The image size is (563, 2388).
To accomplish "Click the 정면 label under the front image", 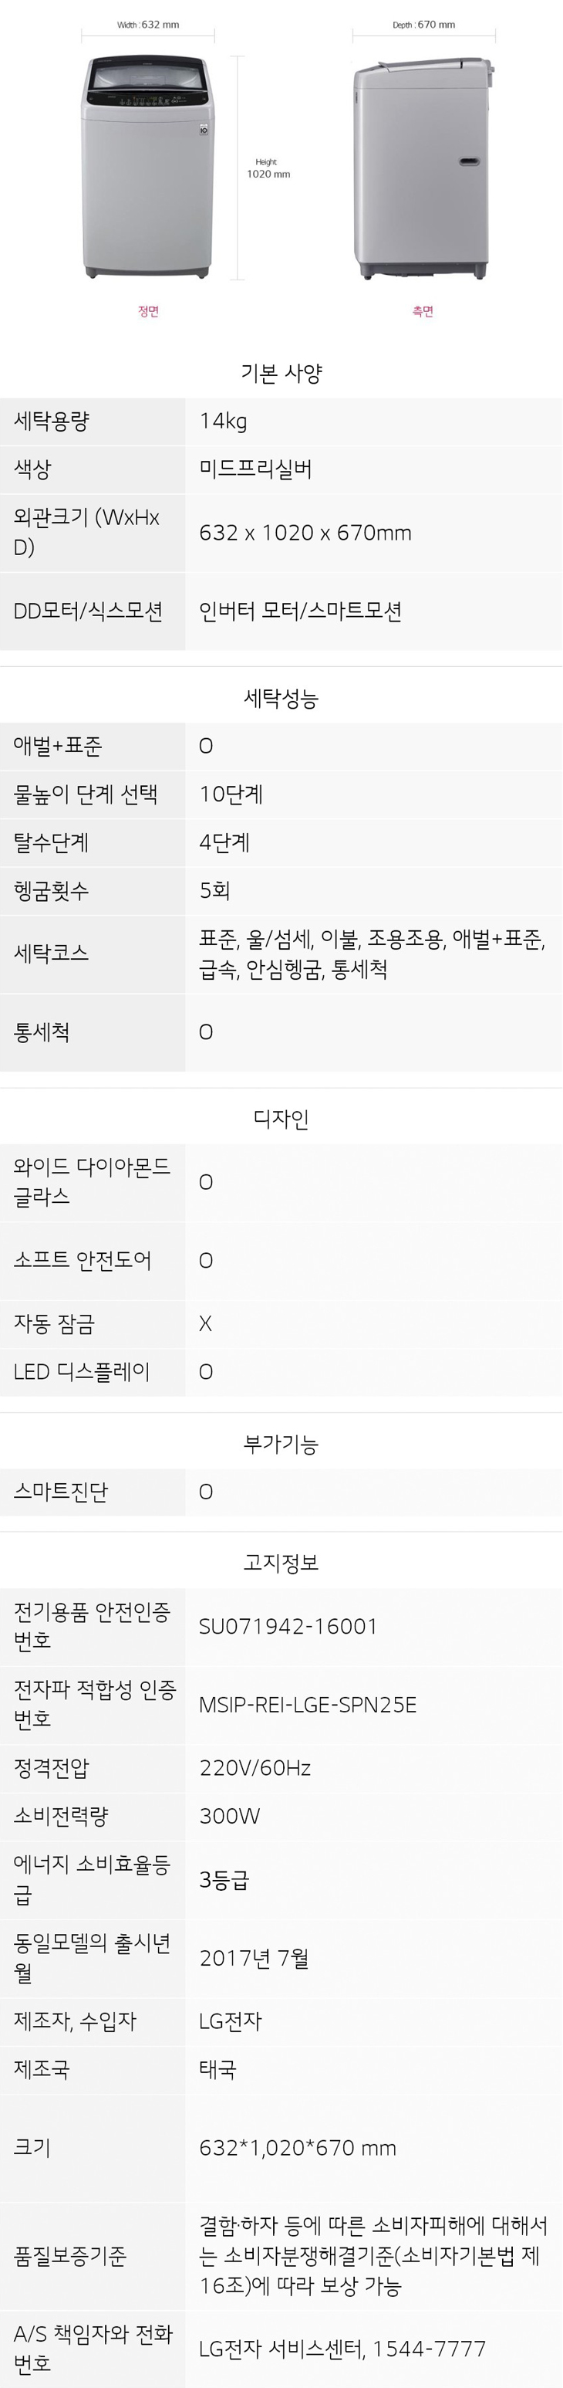I will [x=148, y=311].
